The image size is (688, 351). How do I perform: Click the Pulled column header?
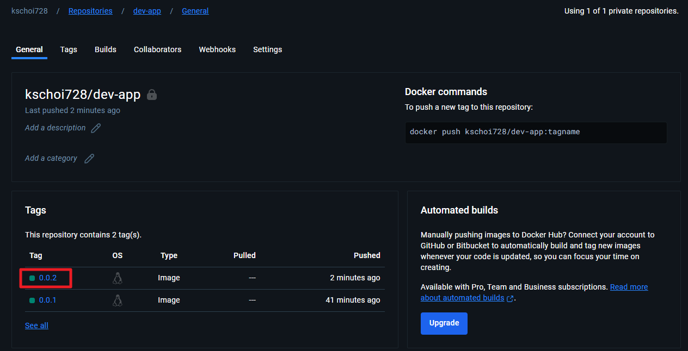click(244, 255)
